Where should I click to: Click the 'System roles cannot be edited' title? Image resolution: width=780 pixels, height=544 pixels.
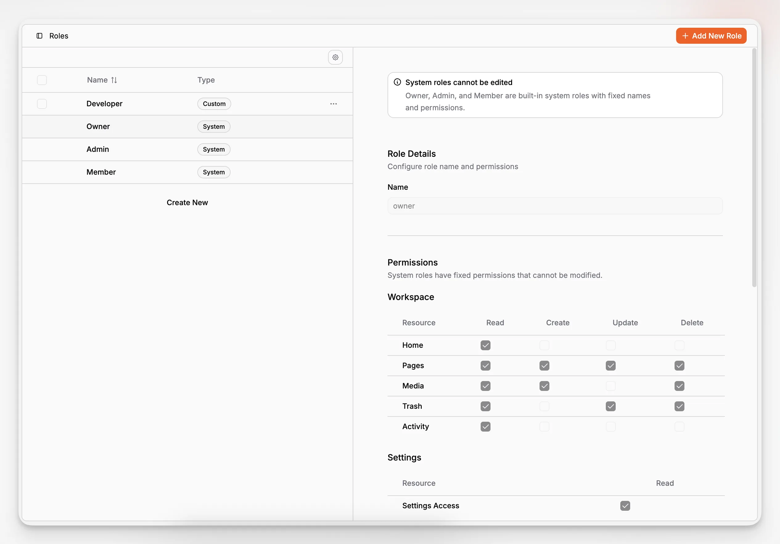(459, 83)
